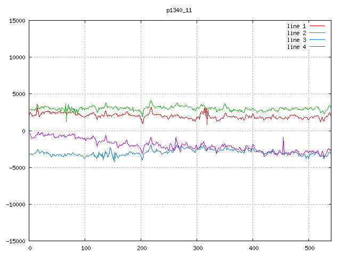Click the green line 2 legend sample

point(317,33)
